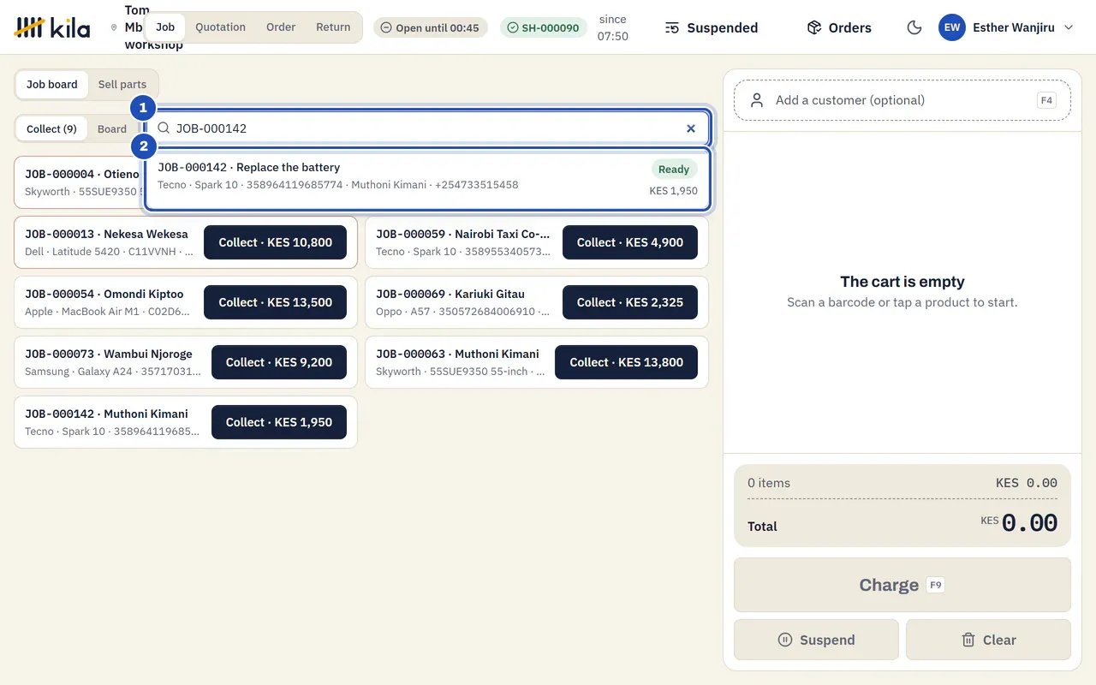This screenshot has height=685, width=1096.
Task: Click Collect KES 4,900 button
Action: (630, 242)
